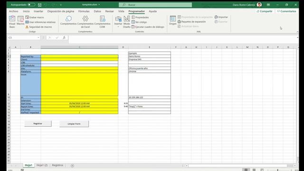
Task: Open control Propiedades
Action: (x=140, y=17)
